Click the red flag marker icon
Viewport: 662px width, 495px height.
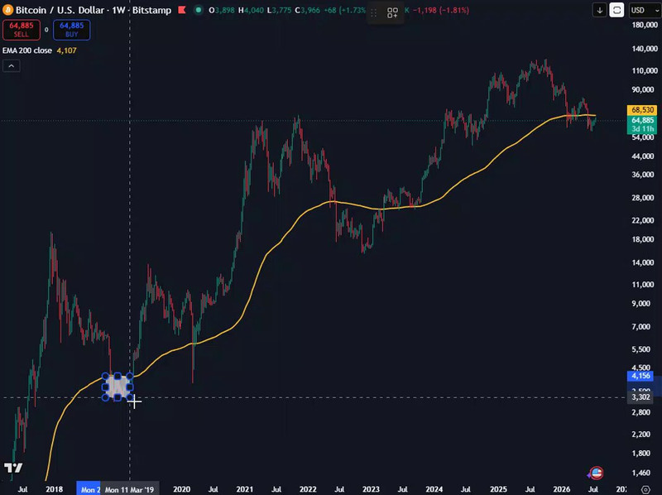(182, 10)
